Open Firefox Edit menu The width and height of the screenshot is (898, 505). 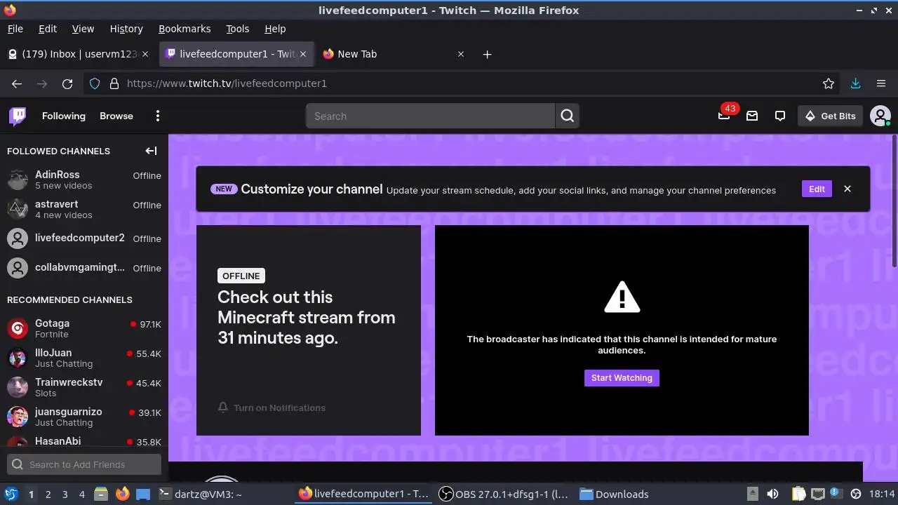48,29
